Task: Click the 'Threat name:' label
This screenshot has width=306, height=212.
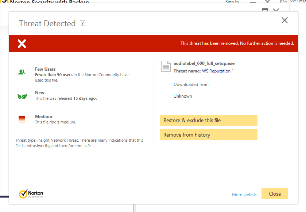Action: pos(187,71)
